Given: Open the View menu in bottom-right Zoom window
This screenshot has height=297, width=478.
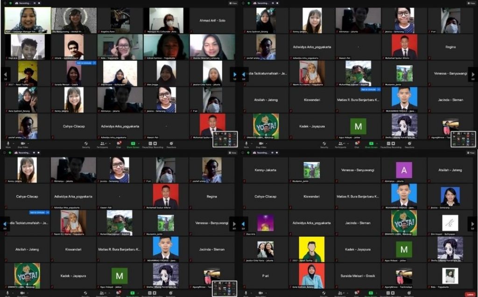Looking at the screenshot, I should 471,152.
